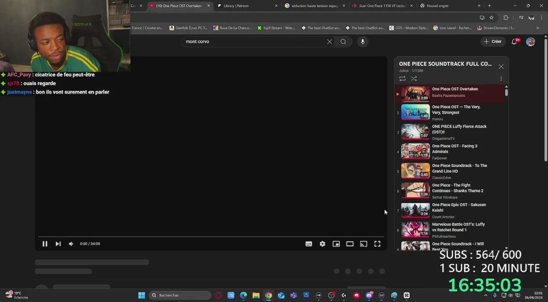The height and width of the screenshot is (302, 548).
Task: Open Opera from the taskbar
Action: pos(218,295)
